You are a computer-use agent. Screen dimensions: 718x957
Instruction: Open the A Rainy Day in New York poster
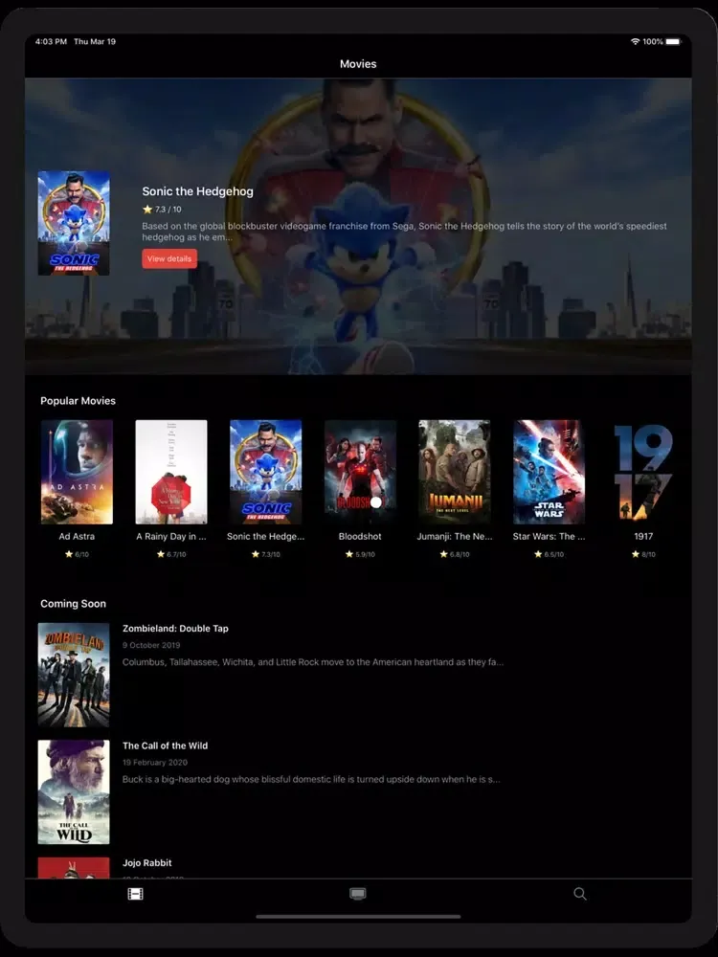point(171,472)
